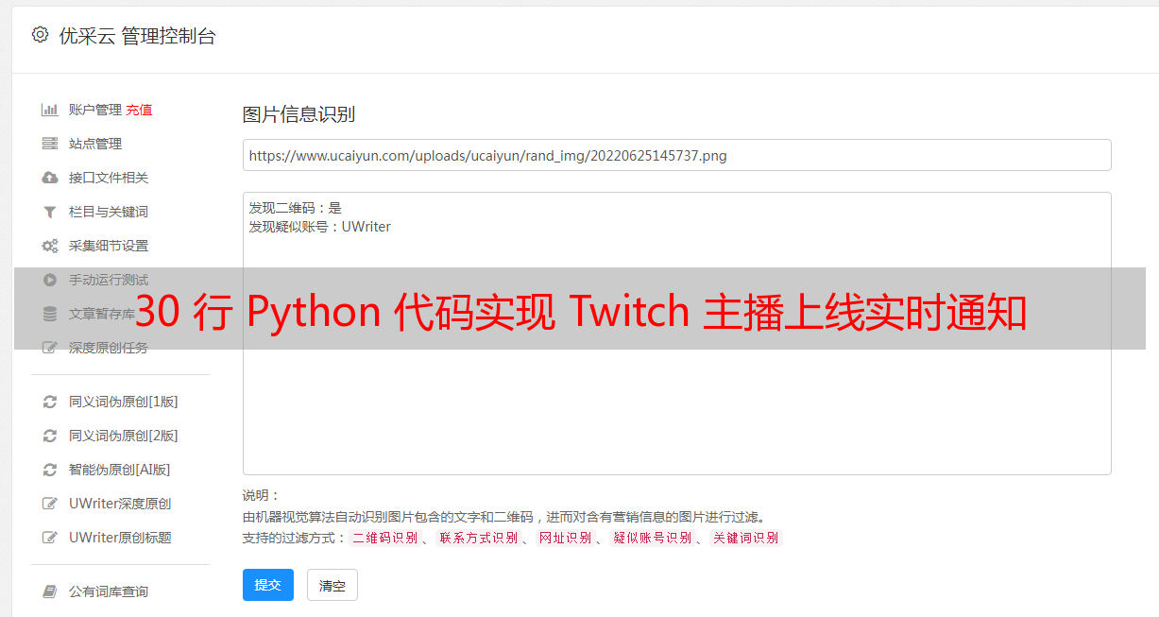Image resolution: width=1159 pixels, height=617 pixels.
Task: Click the 网址识别 tag
Action: [x=565, y=538]
